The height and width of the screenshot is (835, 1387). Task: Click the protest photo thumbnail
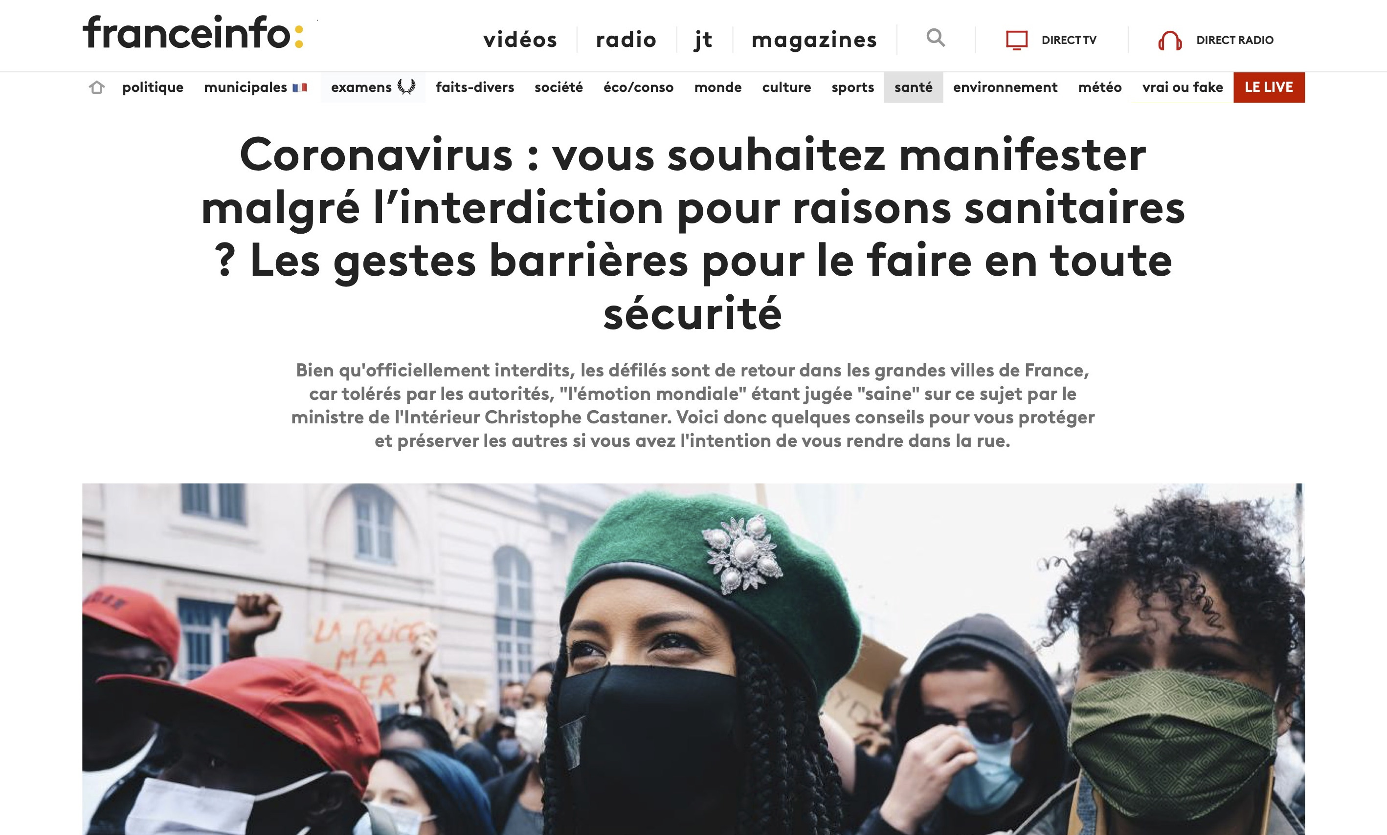693,659
